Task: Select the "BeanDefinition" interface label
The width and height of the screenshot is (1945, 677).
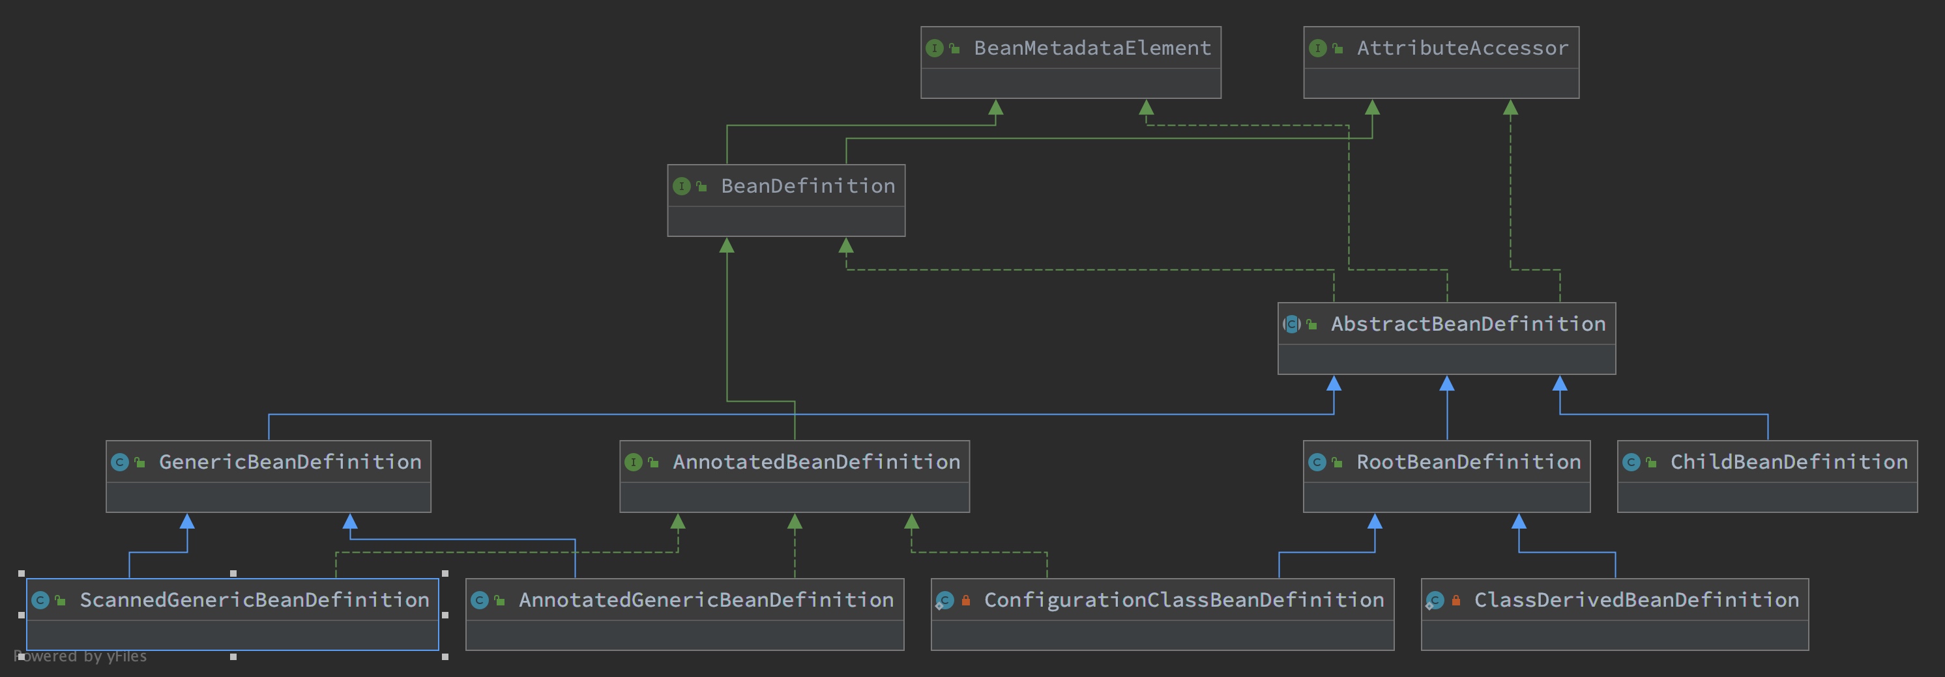Action: (x=808, y=186)
